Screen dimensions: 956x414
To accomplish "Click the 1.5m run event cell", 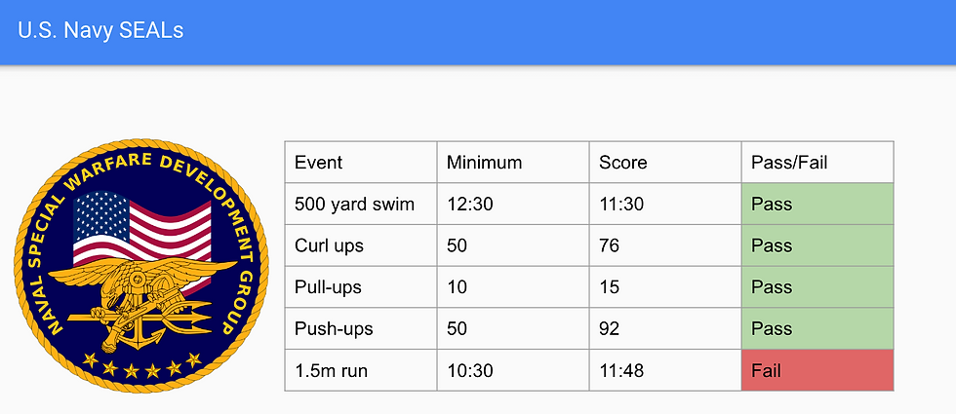I will [361, 370].
